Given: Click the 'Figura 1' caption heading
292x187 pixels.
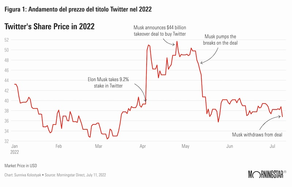Looking at the screenshot, I should tap(78, 9).
